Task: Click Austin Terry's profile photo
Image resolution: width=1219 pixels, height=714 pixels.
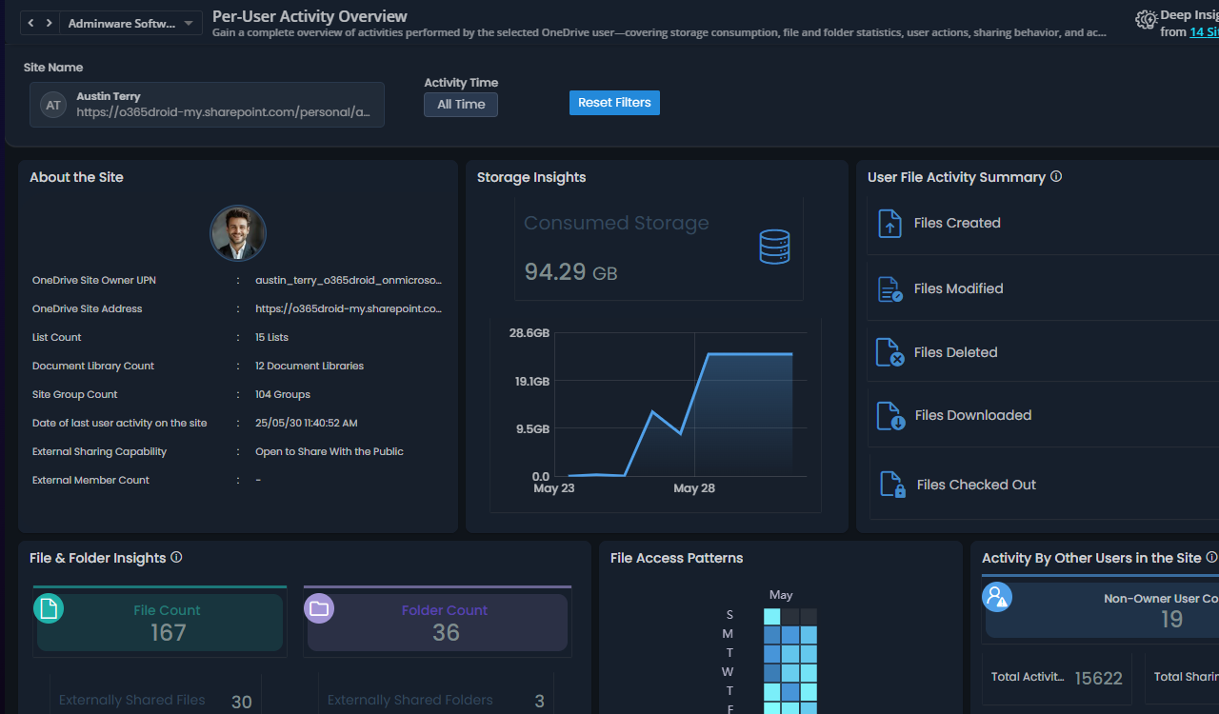Action: (x=238, y=232)
